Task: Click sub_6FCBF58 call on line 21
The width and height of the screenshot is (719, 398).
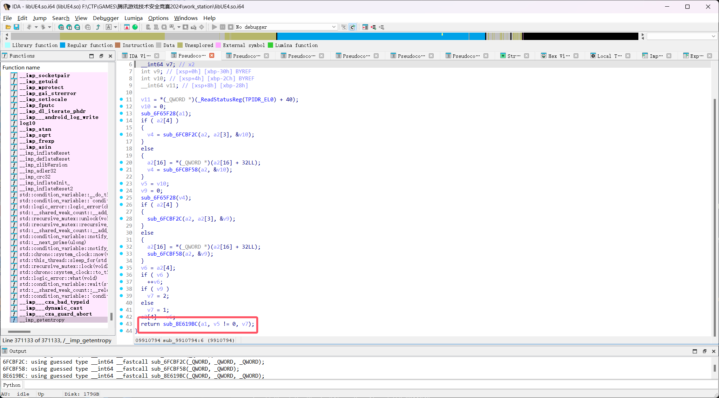Action: click(x=180, y=169)
